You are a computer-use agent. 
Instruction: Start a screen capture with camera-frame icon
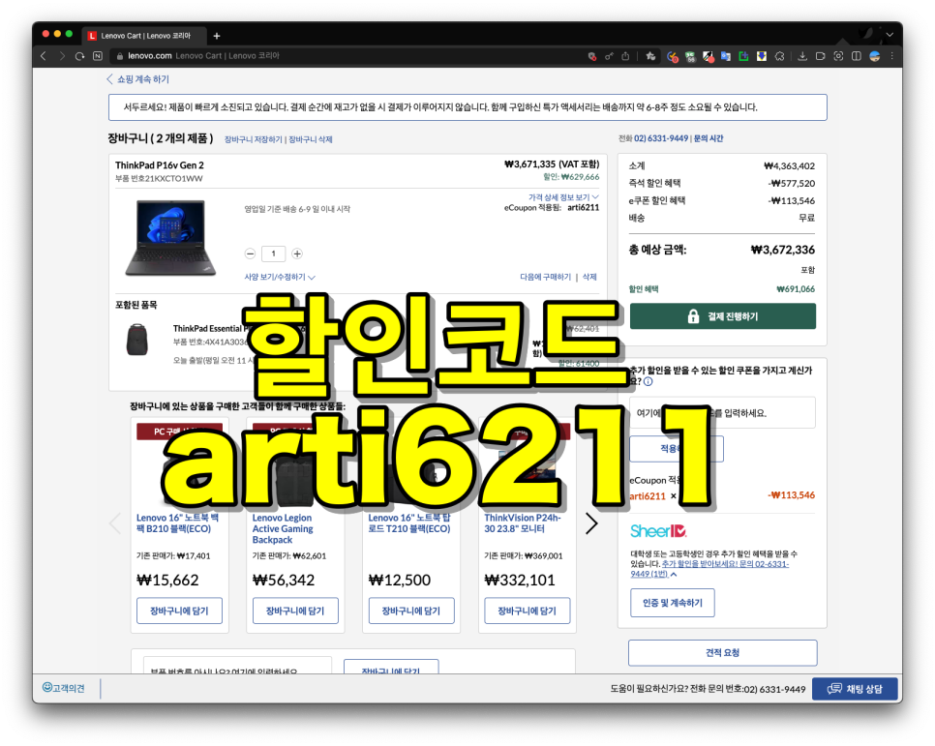coord(838,56)
